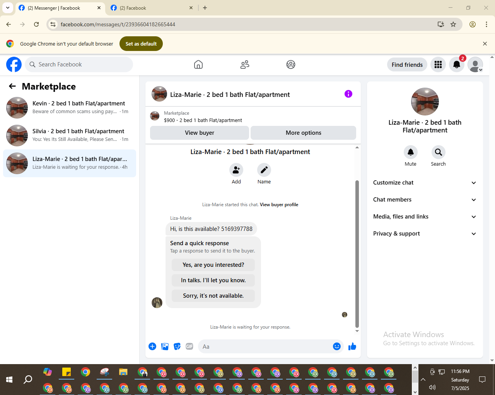Screen dimensions: 495x395
Task: Click More options button
Action: [304, 133]
